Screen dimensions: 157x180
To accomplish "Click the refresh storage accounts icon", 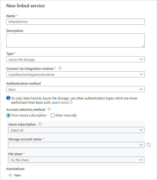I will tap(148, 145).
